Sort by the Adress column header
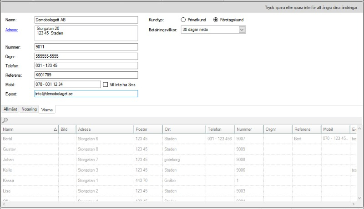 (105, 129)
